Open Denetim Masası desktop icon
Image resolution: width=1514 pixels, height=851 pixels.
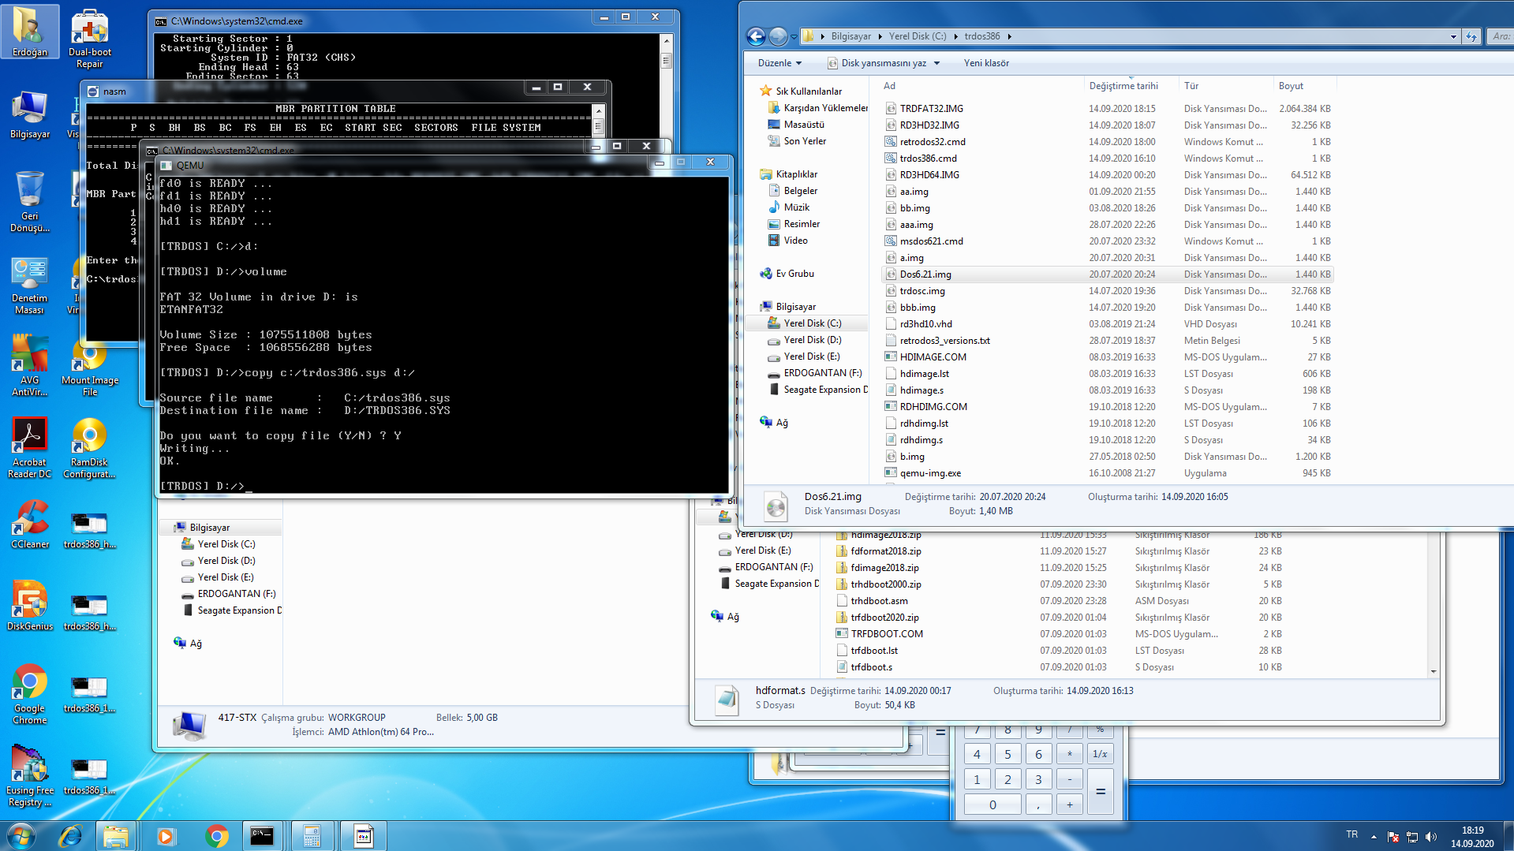click(30, 286)
